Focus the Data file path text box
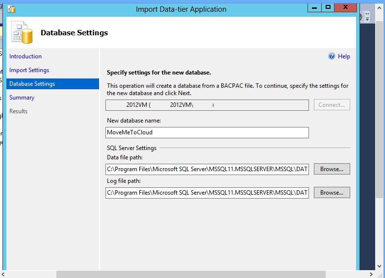Image resolution: width=385 pixels, height=278 pixels. click(x=207, y=169)
